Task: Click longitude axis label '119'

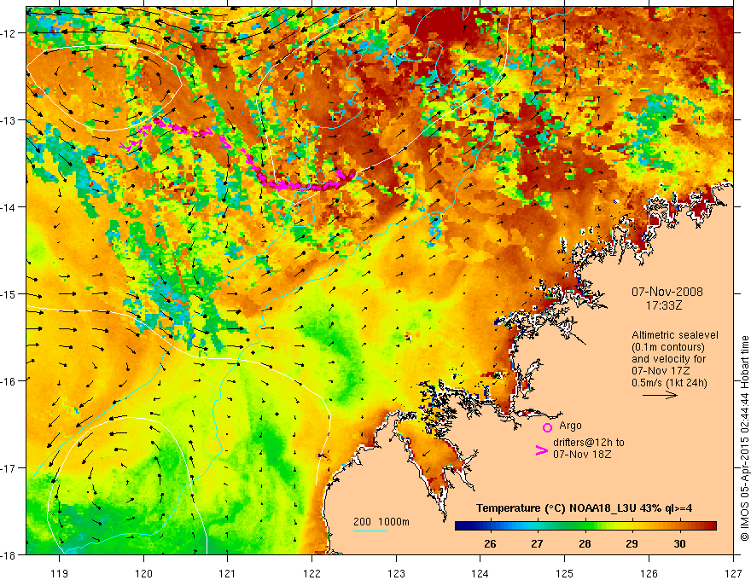Action: point(60,573)
